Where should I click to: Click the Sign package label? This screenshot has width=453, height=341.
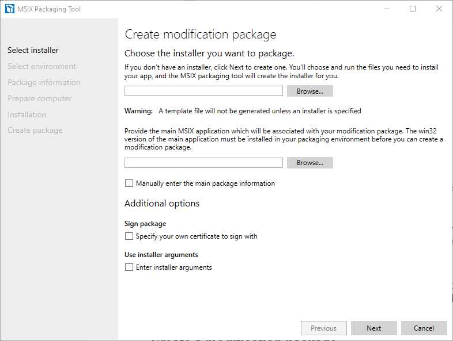pos(145,224)
